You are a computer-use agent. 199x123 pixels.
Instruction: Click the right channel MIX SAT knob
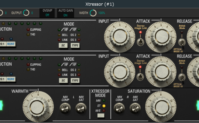[x=135, y=108]
